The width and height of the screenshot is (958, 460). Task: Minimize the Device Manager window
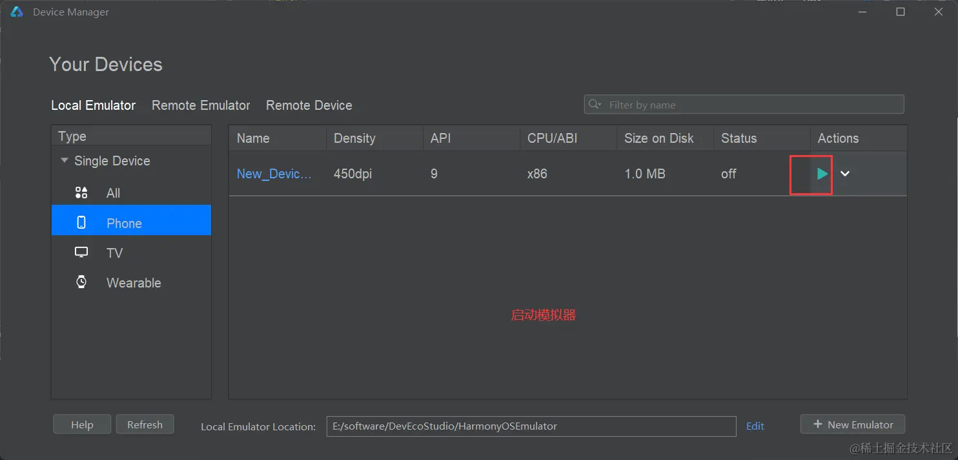point(862,12)
